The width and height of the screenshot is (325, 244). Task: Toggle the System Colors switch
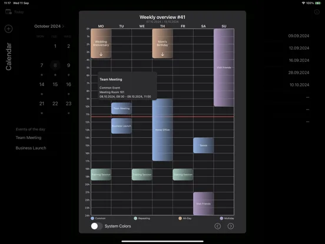pyautogui.click(x=97, y=226)
